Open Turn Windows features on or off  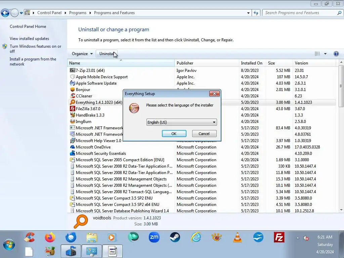pyautogui.click(x=36, y=49)
